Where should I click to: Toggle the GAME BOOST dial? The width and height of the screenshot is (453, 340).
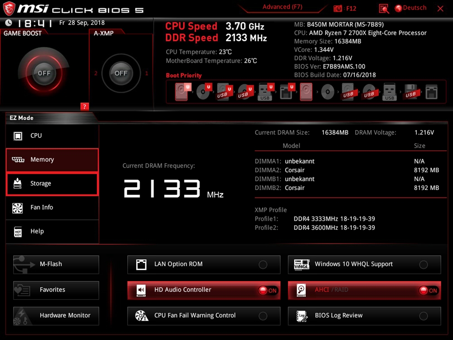[44, 73]
